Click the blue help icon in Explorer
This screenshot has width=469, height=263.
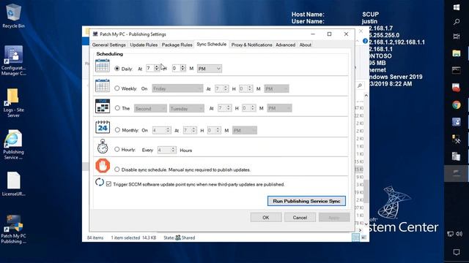[x=365, y=41]
